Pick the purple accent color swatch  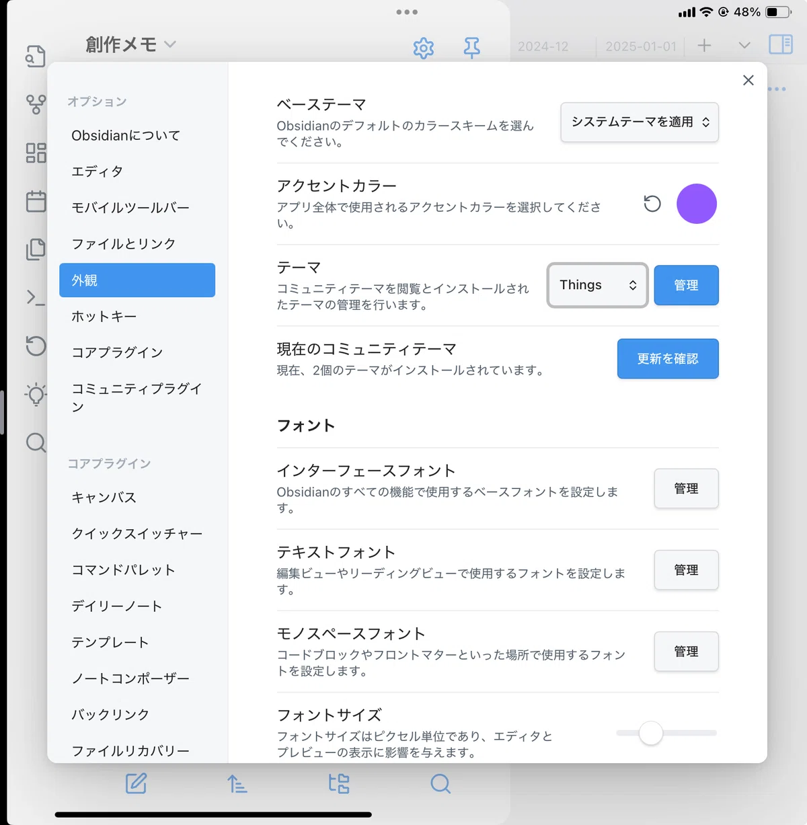click(697, 204)
